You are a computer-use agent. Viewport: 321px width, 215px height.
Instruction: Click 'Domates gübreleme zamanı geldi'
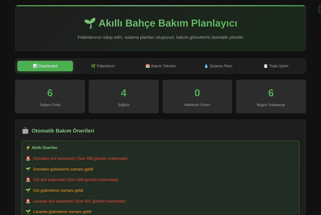(x=63, y=169)
